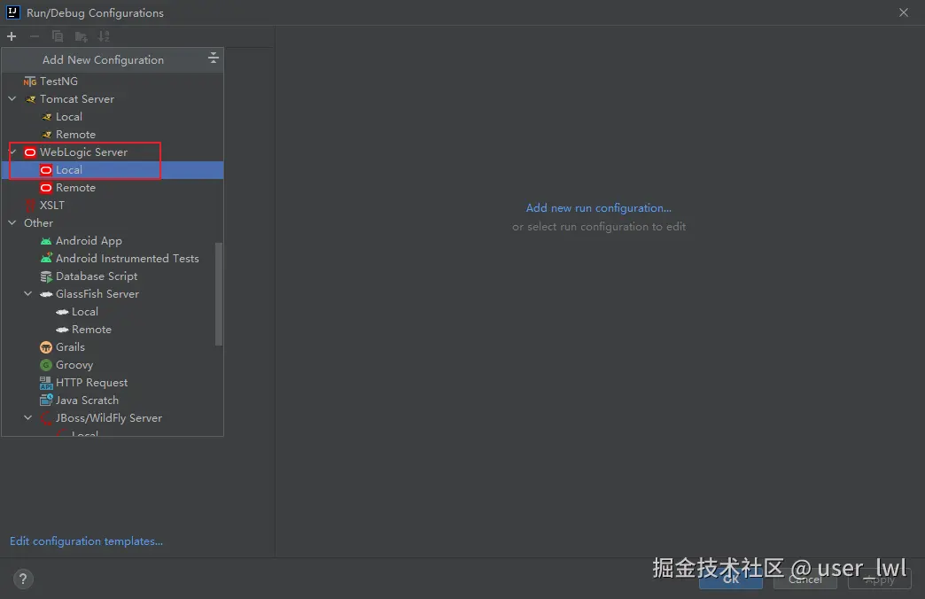This screenshot has width=925, height=599.
Task: Select the Grails text
Action: [x=70, y=347]
